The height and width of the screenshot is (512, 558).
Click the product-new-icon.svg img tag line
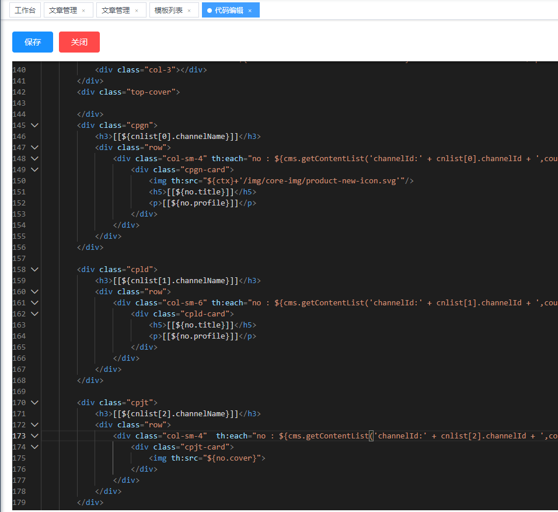coord(280,180)
